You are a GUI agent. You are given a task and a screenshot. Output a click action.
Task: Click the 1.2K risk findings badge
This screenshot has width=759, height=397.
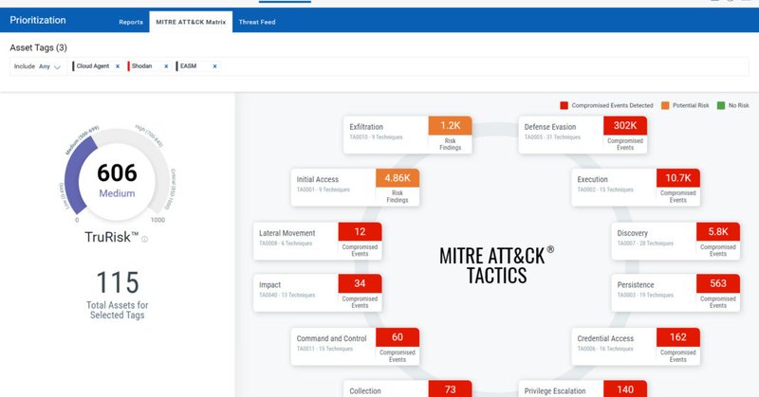pos(450,126)
